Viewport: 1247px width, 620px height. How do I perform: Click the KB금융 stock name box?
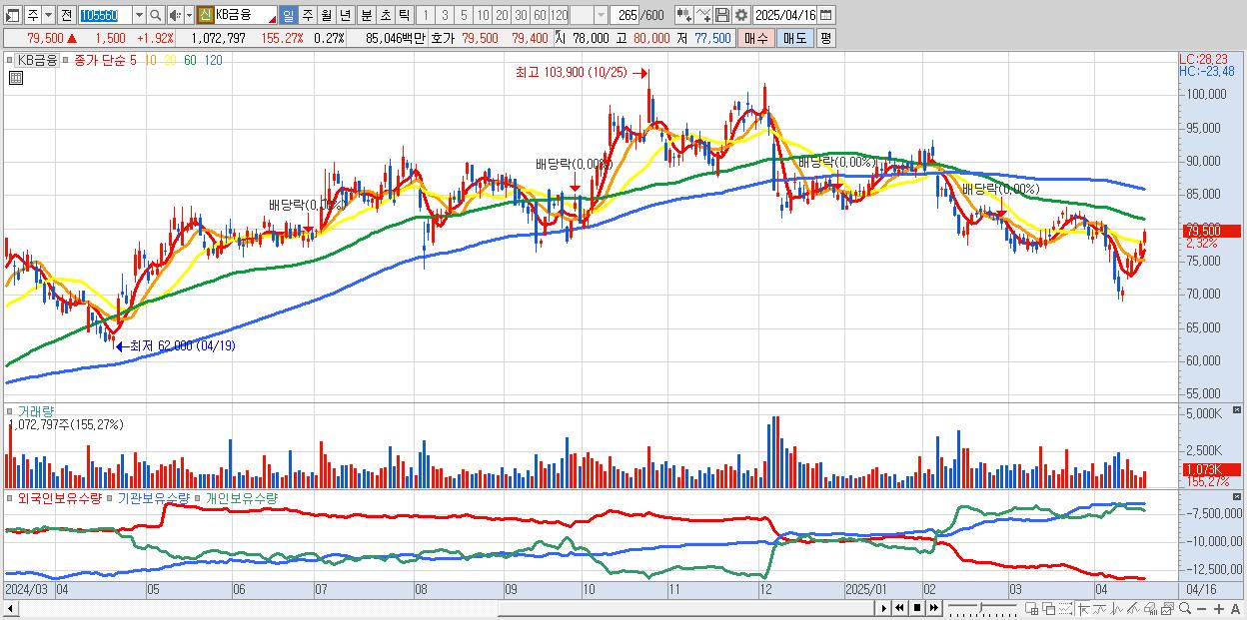pos(246,15)
